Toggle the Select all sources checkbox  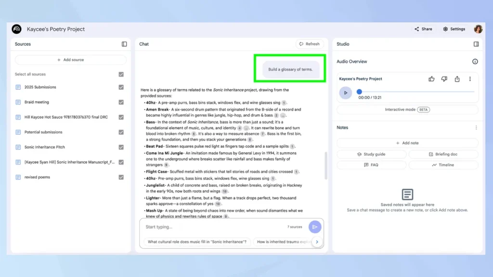121,75
